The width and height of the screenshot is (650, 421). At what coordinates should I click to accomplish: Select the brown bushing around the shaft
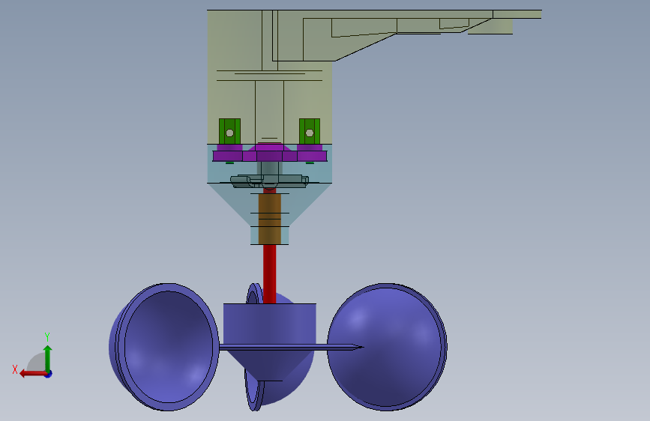269,219
